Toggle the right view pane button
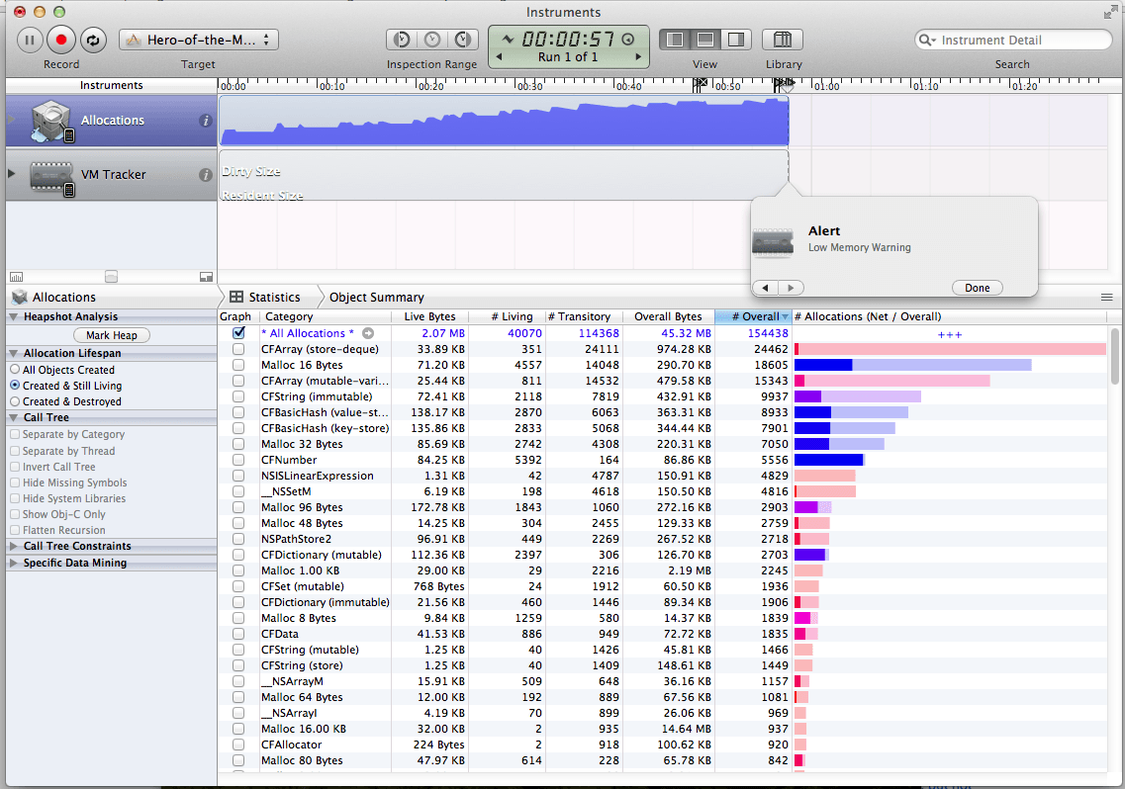This screenshot has height=789, width=1125. pyautogui.click(x=735, y=41)
